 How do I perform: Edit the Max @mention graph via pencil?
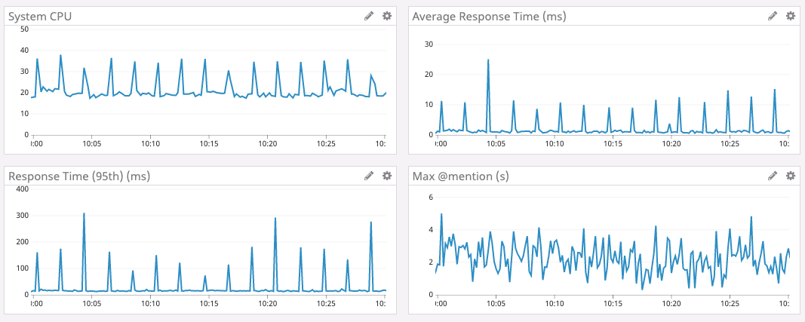(x=773, y=176)
